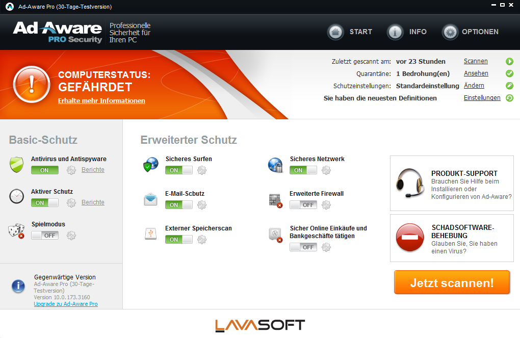Open the OPTIONEN menu
520x338 pixels.
(471, 32)
